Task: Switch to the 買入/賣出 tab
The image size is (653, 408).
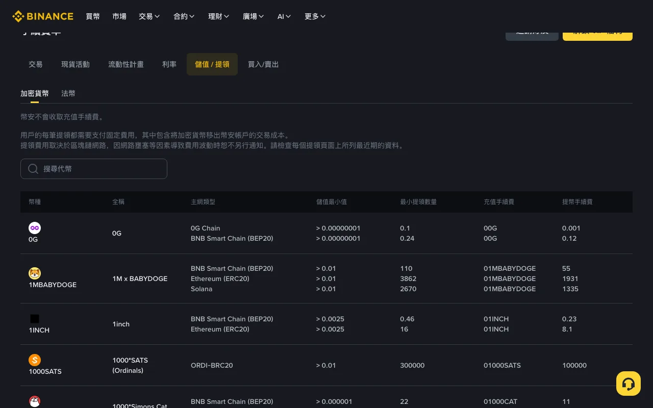Action: (x=263, y=64)
